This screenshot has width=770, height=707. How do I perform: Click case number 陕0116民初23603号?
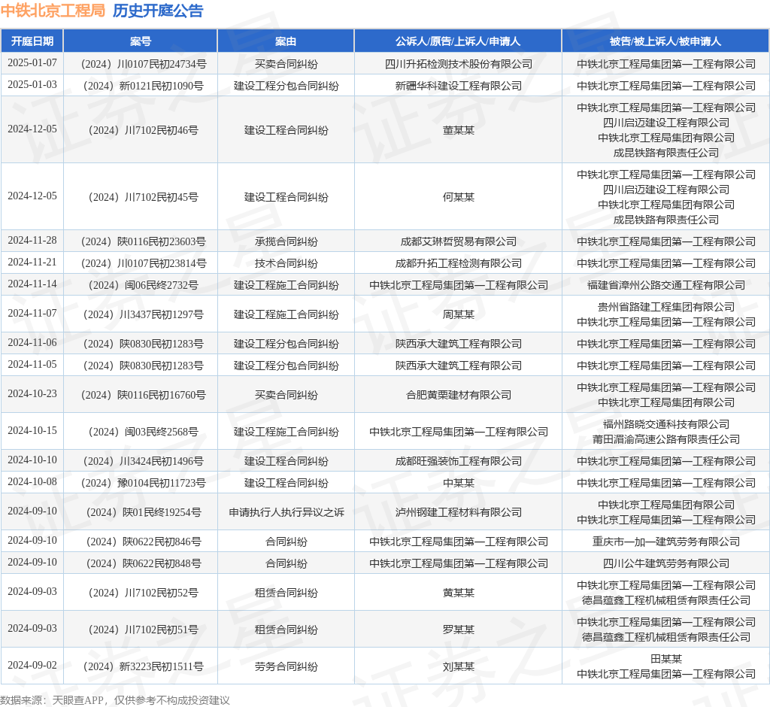[x=144, y=241]
